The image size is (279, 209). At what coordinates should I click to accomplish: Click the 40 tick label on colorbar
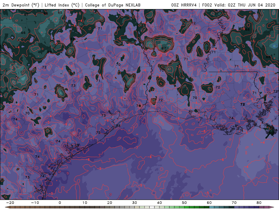coord(159,203)
